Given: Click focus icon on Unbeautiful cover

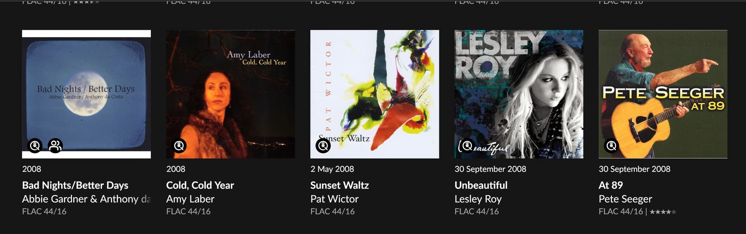Looking at the screenshot, I should tap(467, 146).
